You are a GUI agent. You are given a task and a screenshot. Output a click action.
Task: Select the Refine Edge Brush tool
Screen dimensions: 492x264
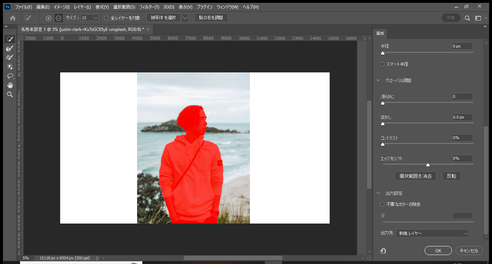click(x=10, y=48)
